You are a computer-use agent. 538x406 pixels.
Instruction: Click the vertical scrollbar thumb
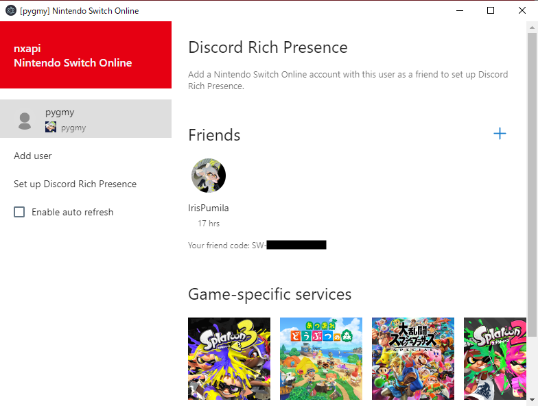[x=532, y=184]
